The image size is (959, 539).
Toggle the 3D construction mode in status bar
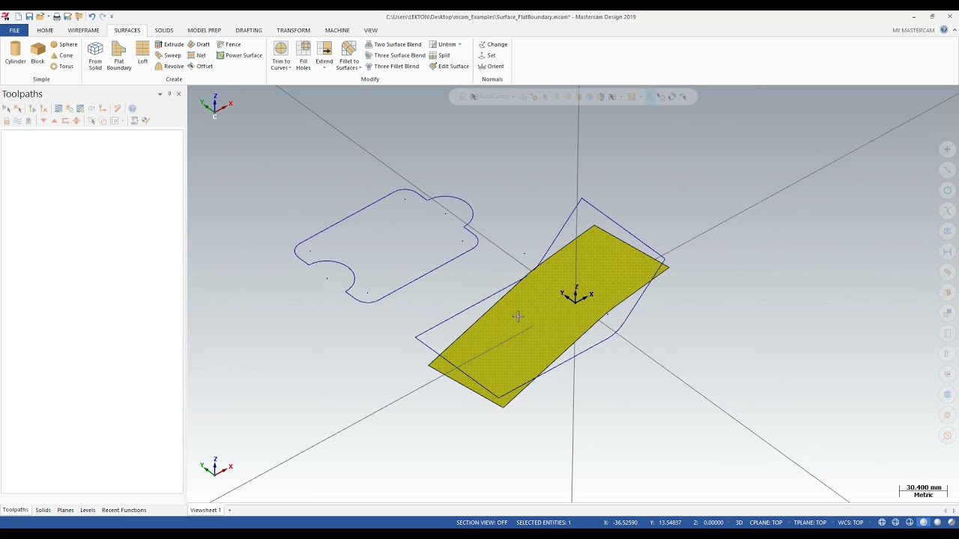pos(739,523)
